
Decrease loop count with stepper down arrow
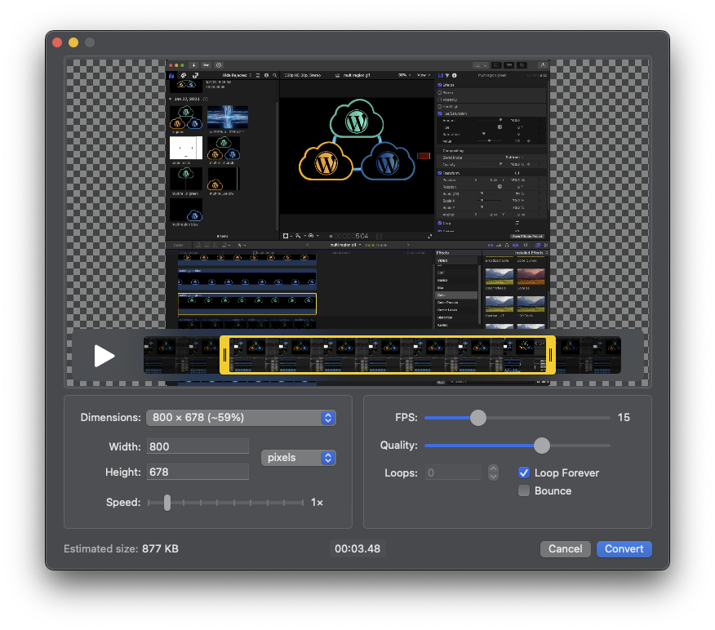(493, 477)
